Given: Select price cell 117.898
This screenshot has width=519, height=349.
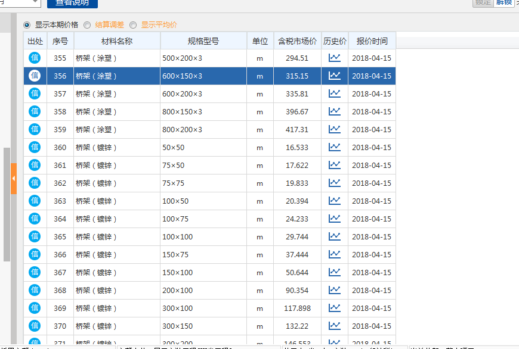Looking at the screenshot, I should click(297, 308).
